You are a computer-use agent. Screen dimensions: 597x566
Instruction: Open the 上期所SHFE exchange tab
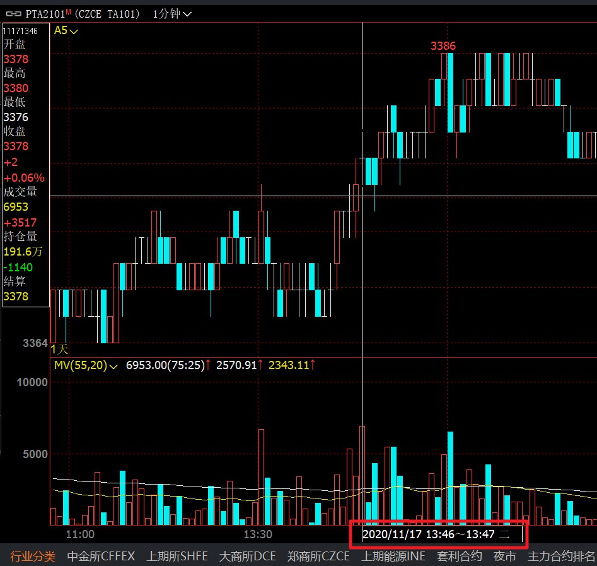pos(177,556)
